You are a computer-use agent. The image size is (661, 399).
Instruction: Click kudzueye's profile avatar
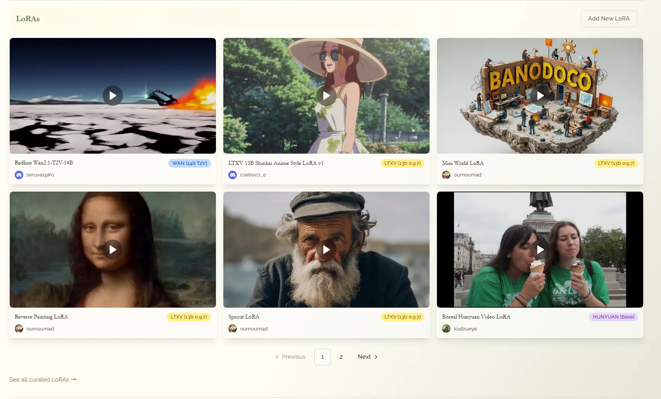tap(446, 329)
